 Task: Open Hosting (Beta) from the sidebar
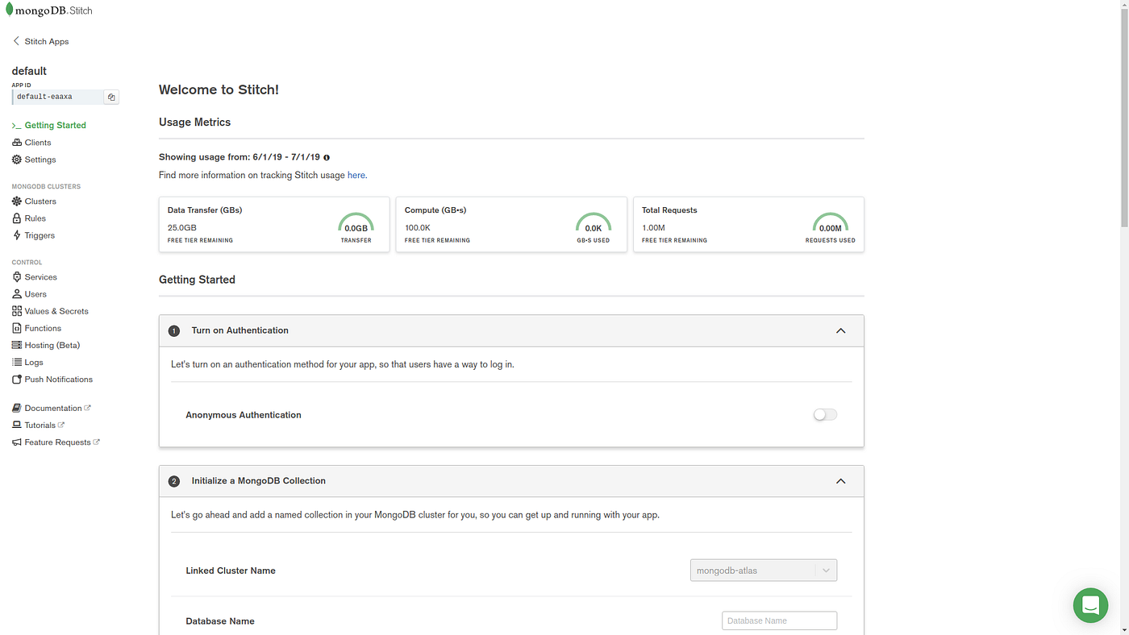coord(52,344)
